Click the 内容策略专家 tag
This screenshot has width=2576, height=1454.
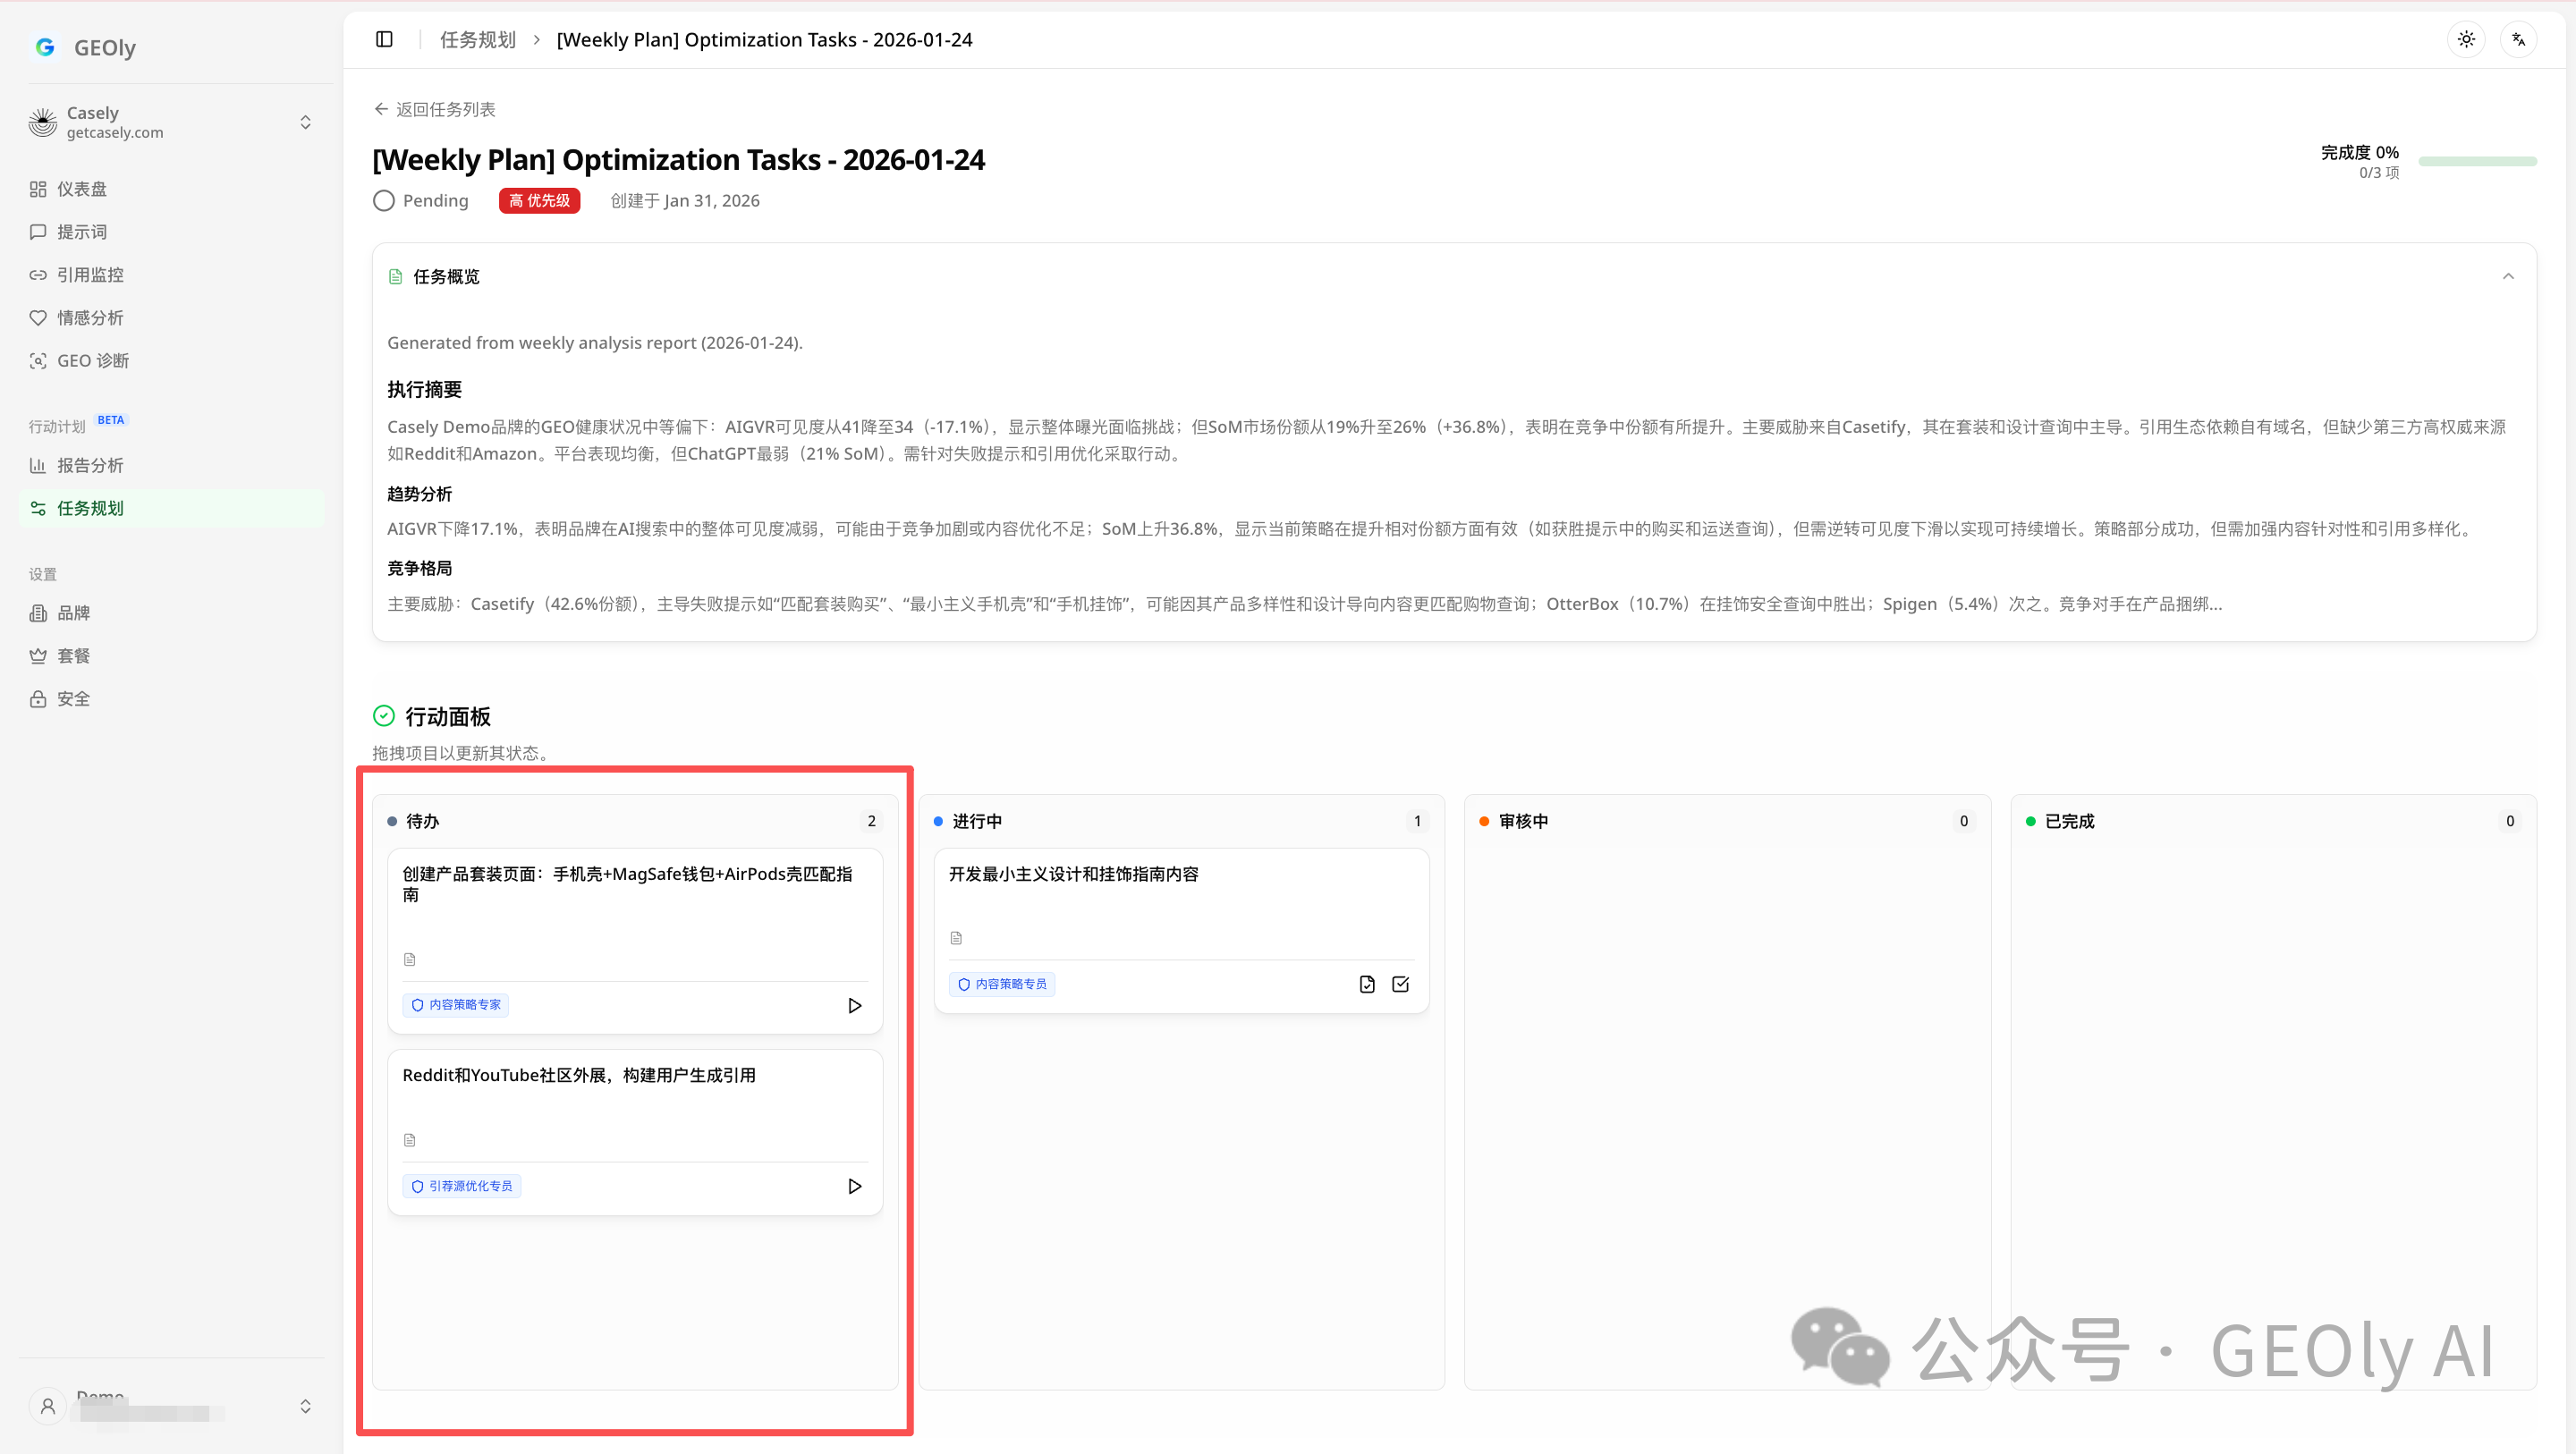tap(456, 1005)
